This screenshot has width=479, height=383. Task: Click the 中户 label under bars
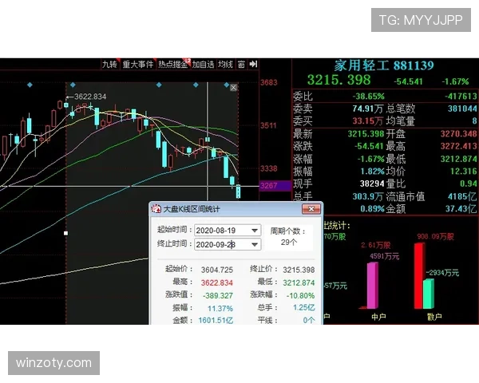pos(378,317)
